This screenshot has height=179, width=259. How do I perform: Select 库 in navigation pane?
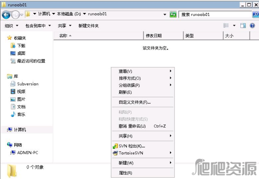coord(16,76)
